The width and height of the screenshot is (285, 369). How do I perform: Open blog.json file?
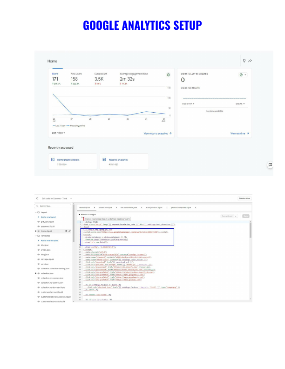[x=45, y=255]
